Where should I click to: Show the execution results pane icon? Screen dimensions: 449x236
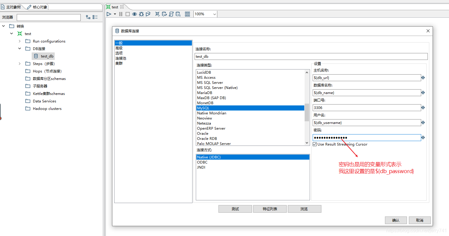(187, 14)
